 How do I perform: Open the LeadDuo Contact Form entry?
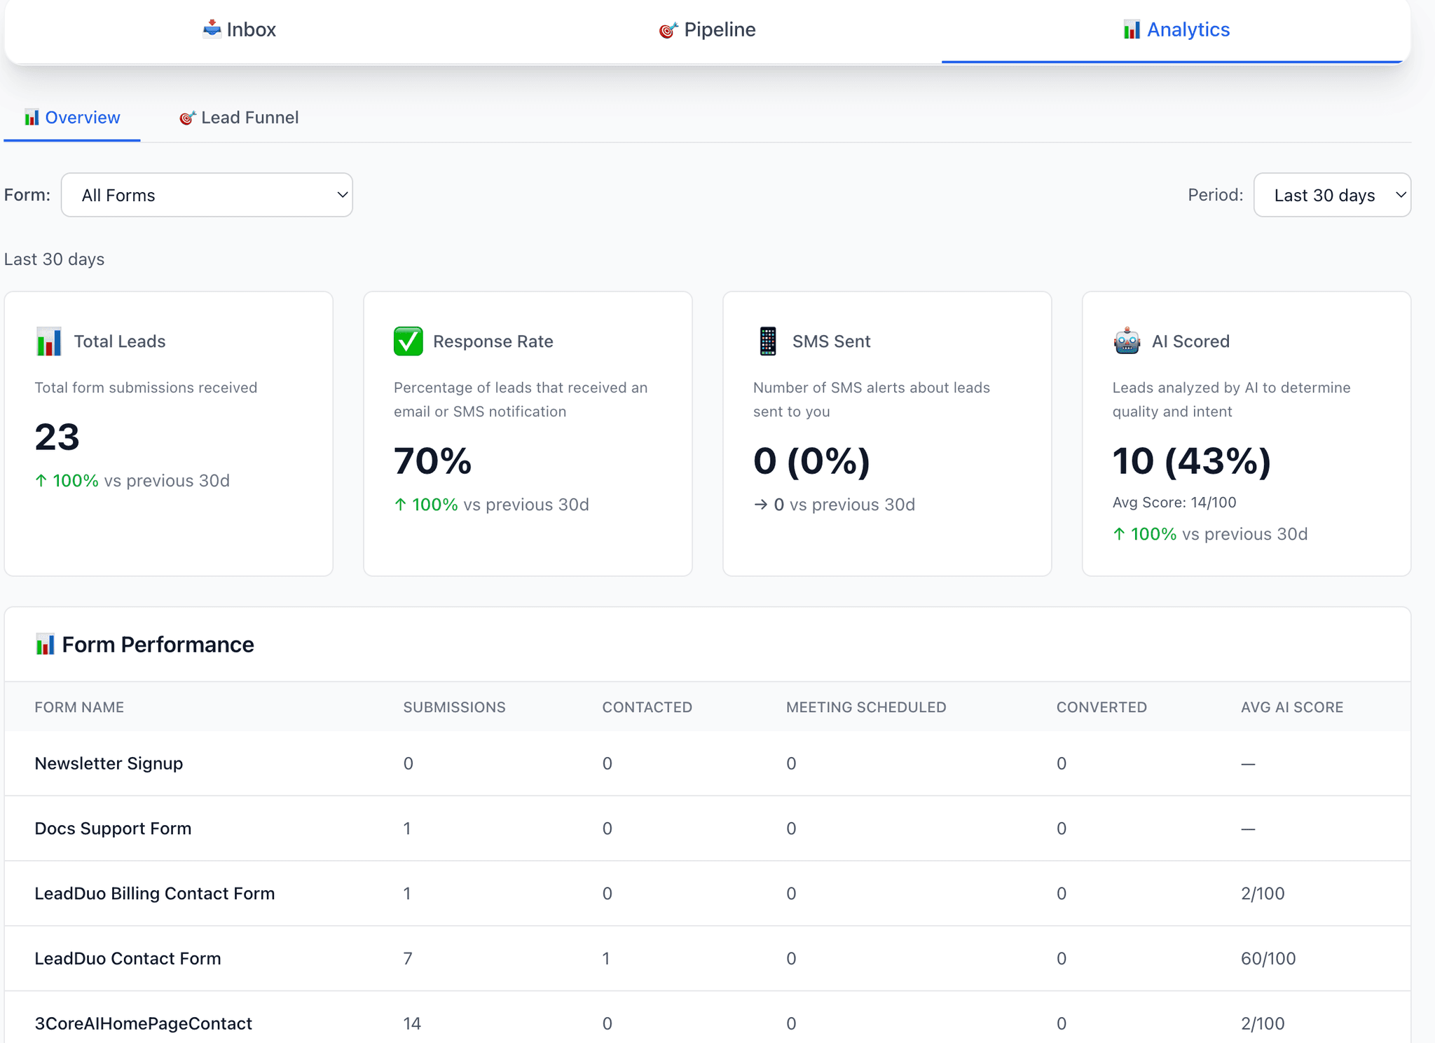(x=128, y=958)
